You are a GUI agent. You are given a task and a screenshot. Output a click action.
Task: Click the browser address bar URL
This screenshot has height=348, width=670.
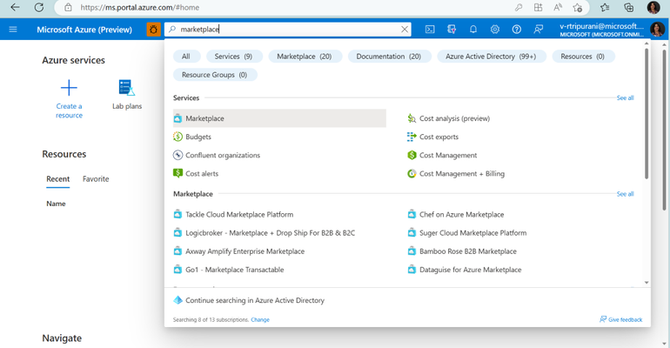tap(140, 7)
